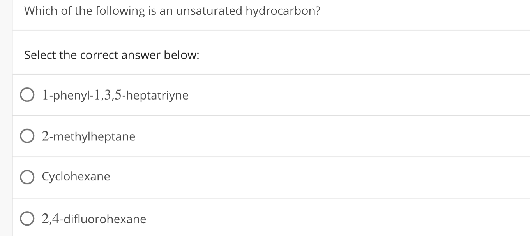Select the Cyclohexane radio button
This screenshot has height=236, width=530.
(x=27, y=177)
